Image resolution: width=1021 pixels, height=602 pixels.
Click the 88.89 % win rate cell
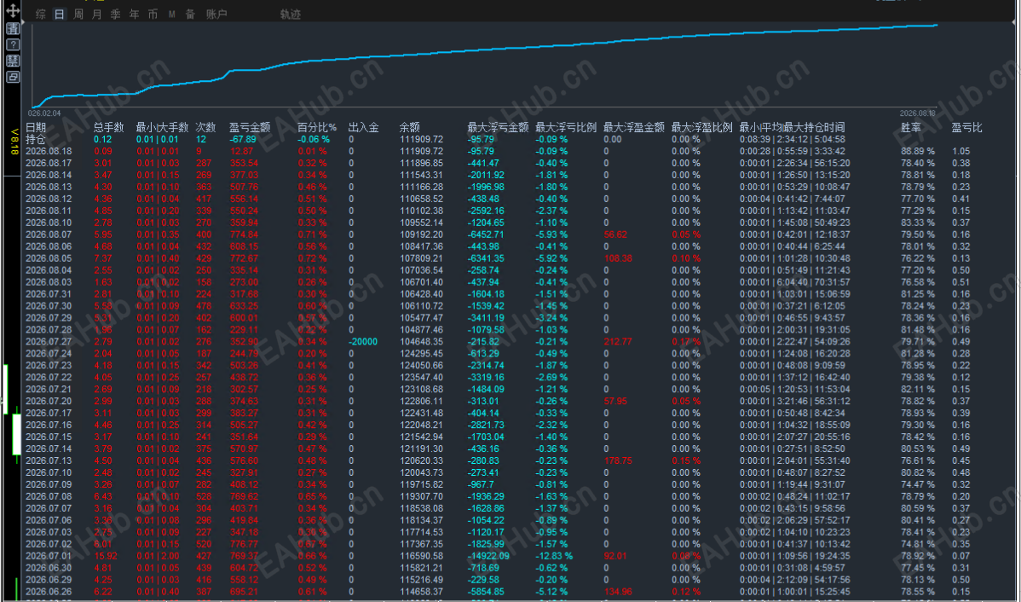click(x=918, y=151)
